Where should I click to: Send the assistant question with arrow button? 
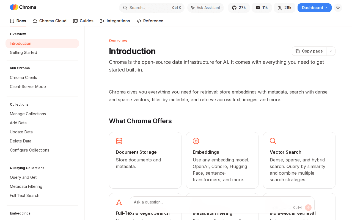(308, 208)
